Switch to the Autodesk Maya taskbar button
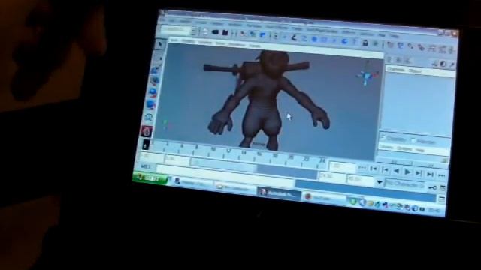The image size is (481, 270). [279, 193]
